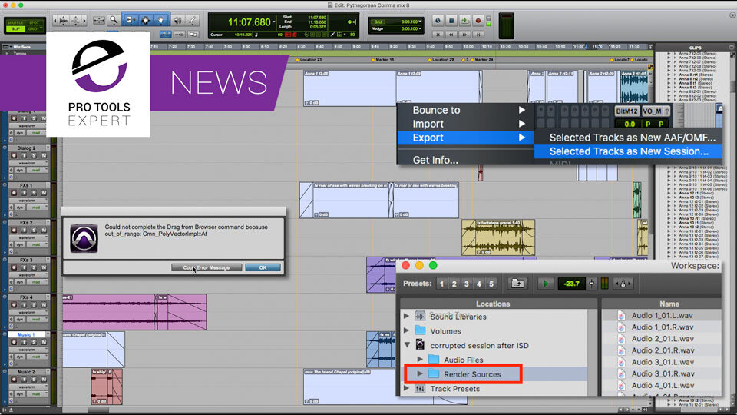Click the Sound Libraries icon in Locations

tap(420, 316)
